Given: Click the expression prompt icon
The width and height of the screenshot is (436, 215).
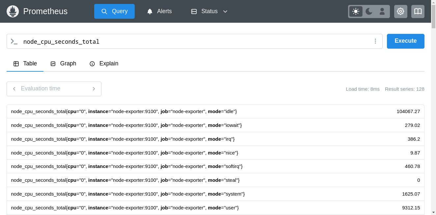Looking at the screenshot, I should pyautogui.click(x=14, y=41).
